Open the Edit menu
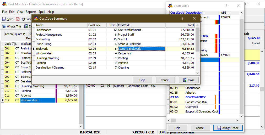The height and width of the screenshot is (135, 265). [12, 12]
